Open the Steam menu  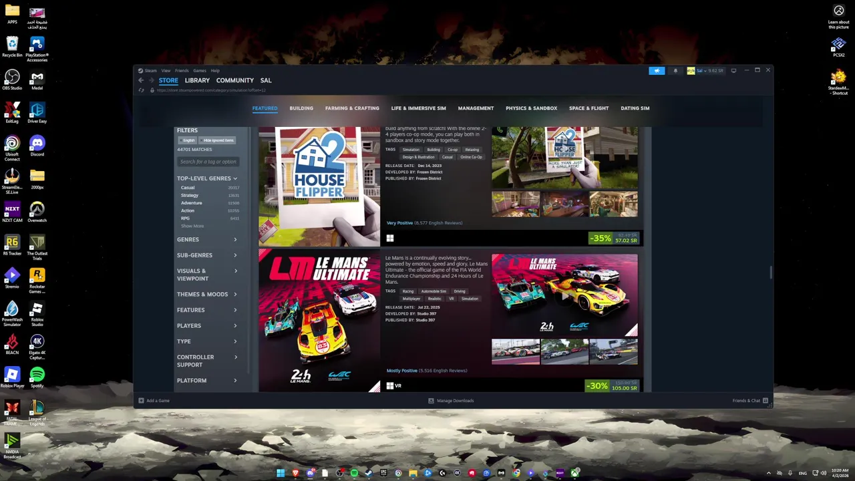(x=151, y=71)
